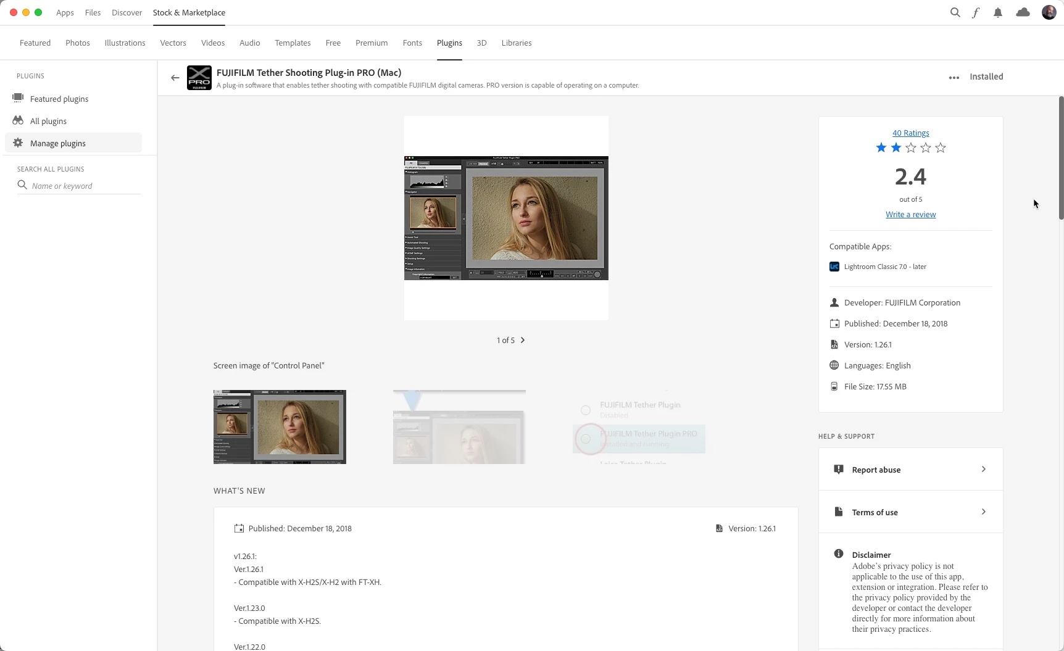This screenshot has width=1064, height=651.
Task: Select Manage plugins in sidebar
Action: coord(73,143)
